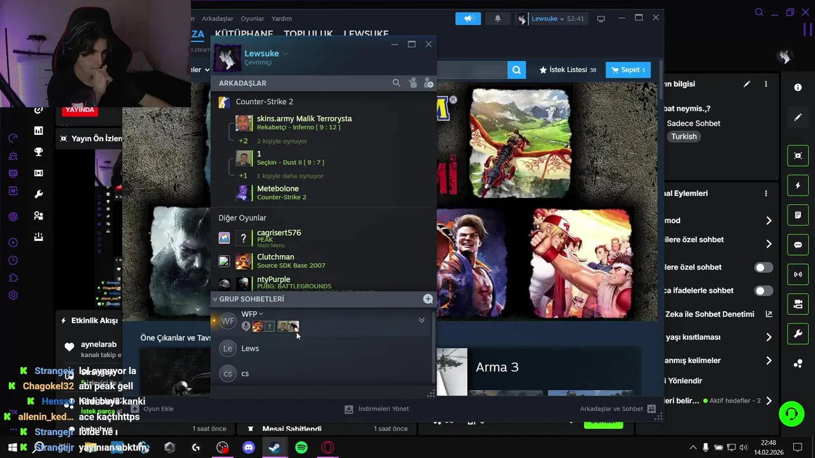815x458 pixels.
Task: Enter Big Picture mode via monitor icon
Action: (600, 18)
